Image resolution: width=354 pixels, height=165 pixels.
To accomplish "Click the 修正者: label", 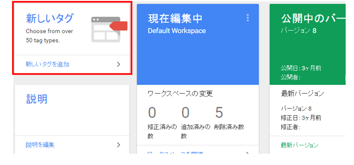I will 291,127.
